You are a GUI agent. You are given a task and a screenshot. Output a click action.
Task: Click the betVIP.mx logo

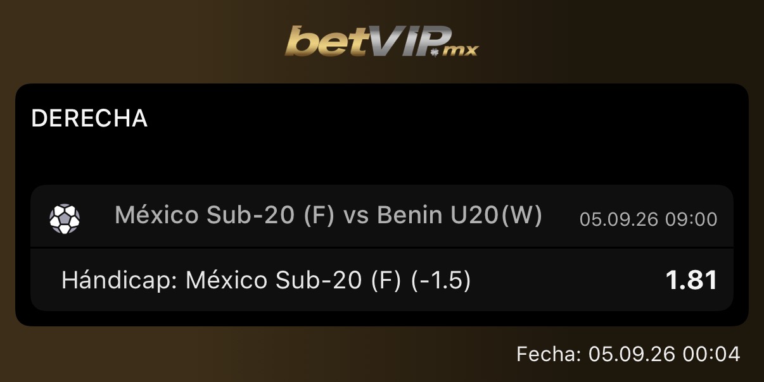(x=381, y=41)
